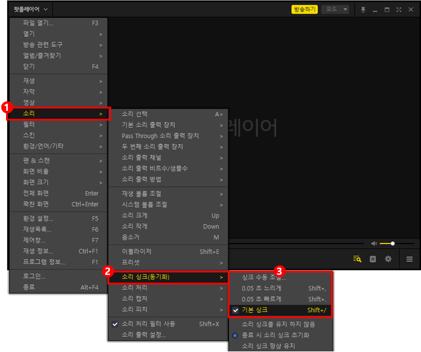Open the 팟플레이어 main menu dropdown
This screenshot has height=352, width=421.
31,10
